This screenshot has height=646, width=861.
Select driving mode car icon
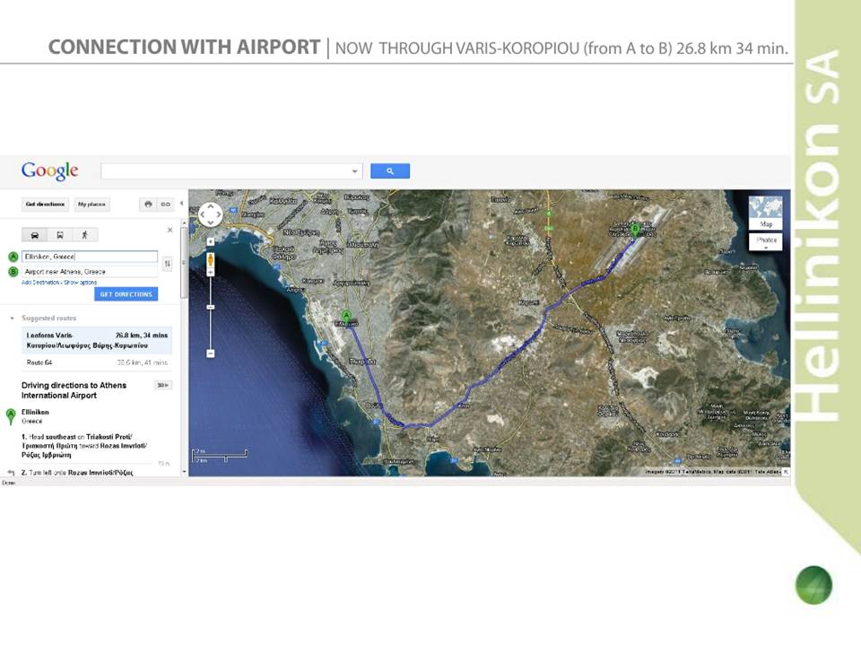pos(34,235)
